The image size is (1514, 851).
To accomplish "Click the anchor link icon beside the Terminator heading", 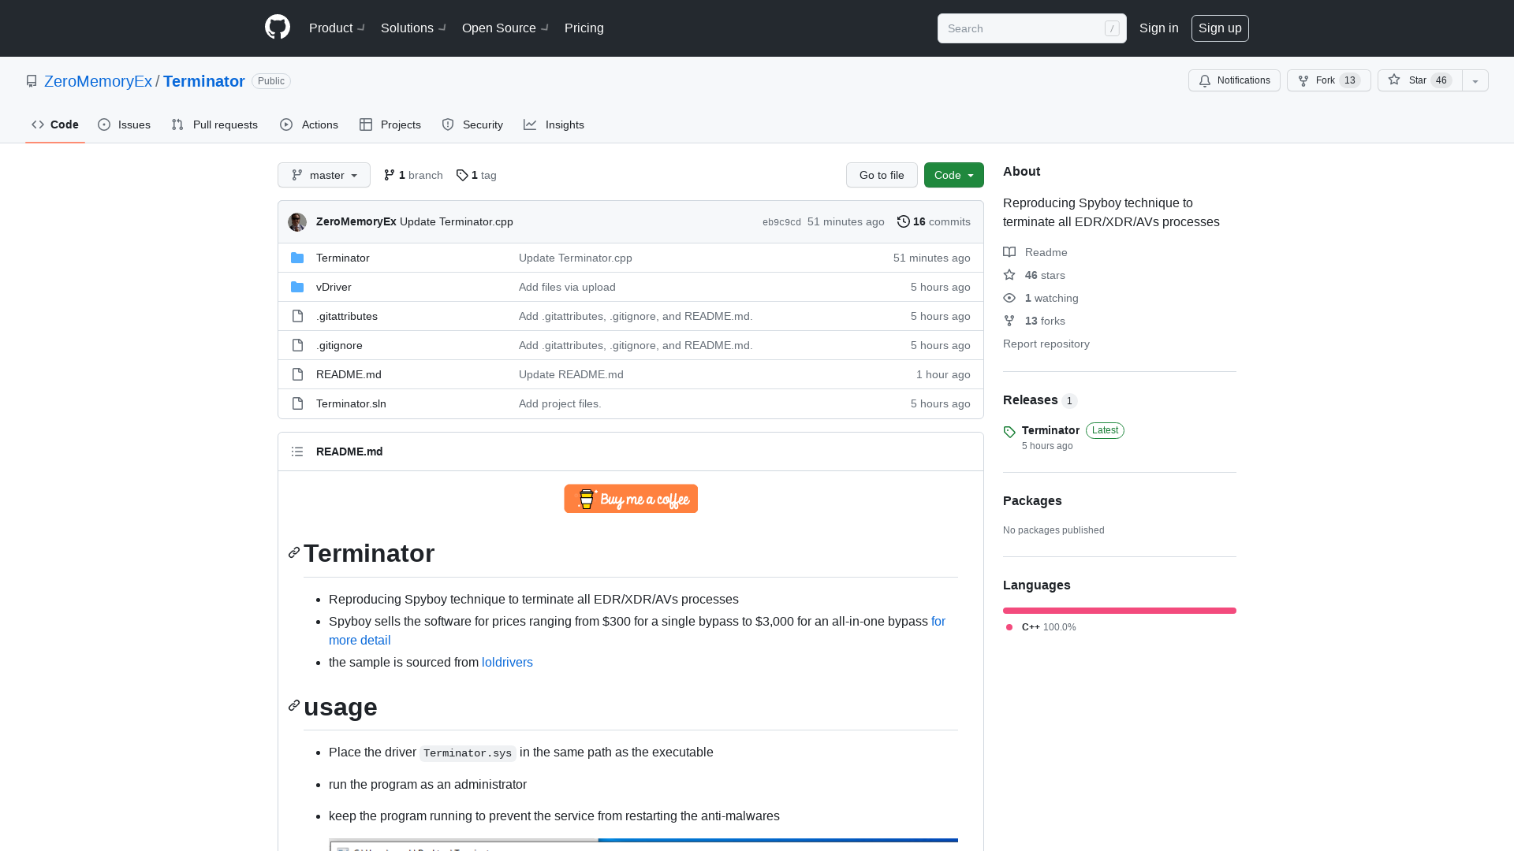I will pos(294,553).
